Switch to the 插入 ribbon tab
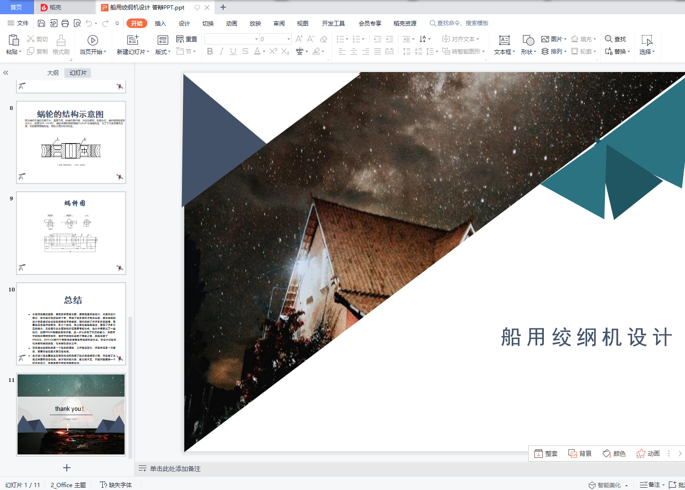The height and width of the screenshot is (490, 685). click(x=161, y=23)
